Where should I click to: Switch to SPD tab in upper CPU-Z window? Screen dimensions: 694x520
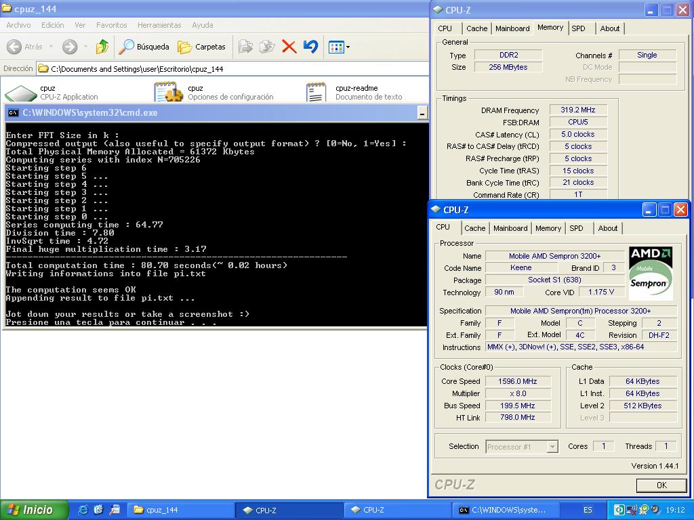point(578,28)
